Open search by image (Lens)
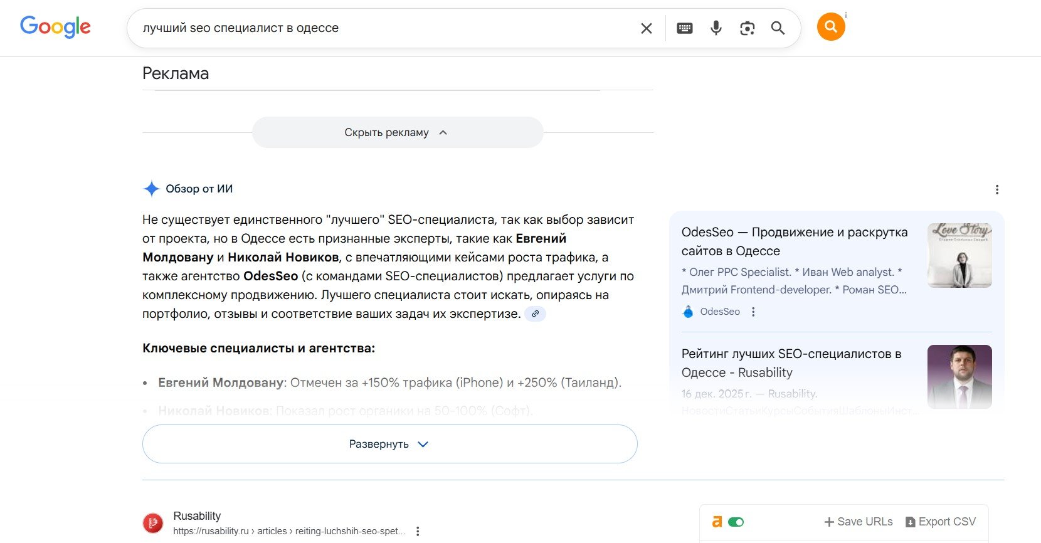This screenshot has height=543, width=1041. coord(747,28)
